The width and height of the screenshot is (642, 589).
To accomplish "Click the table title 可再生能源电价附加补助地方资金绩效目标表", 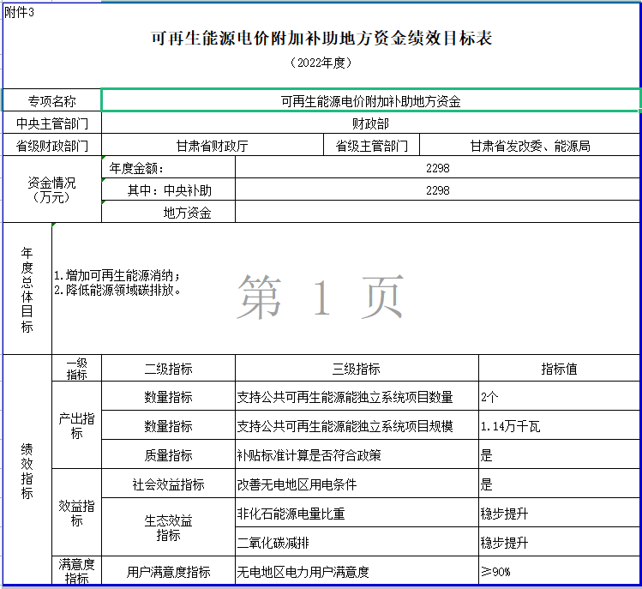I will tap(321, 39).
